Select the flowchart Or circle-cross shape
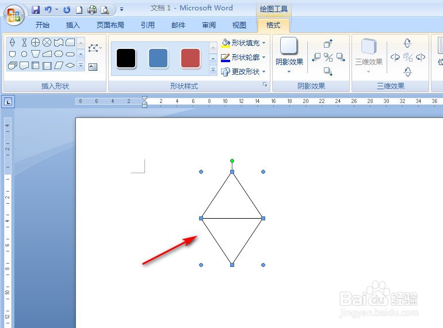Screen dimensions: 443x328 [x=35, y=43]
